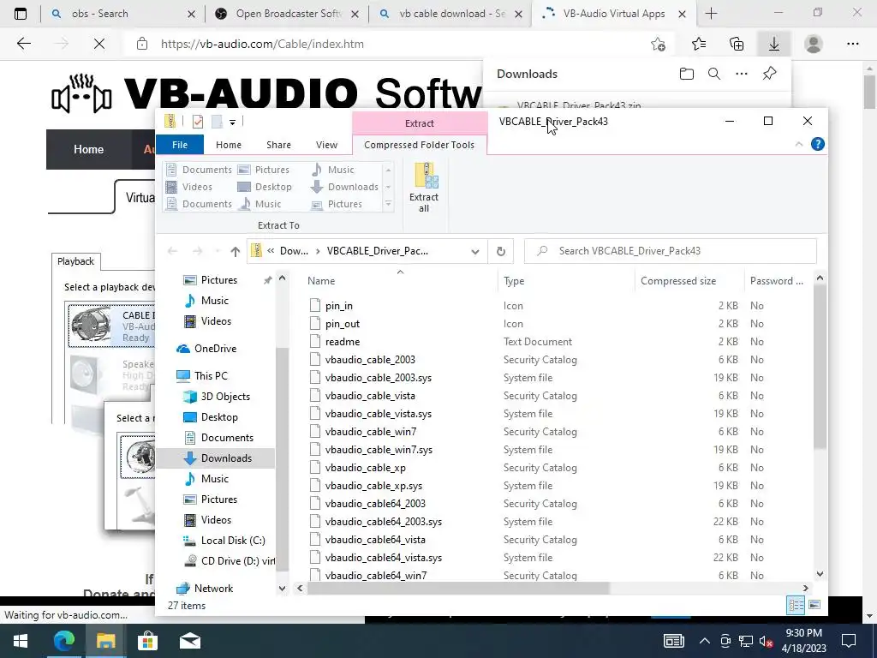This screenshot has width=877, height=658.
Task: Open Customize Quick Access Toolbar dropdown
Action: pos(232,122)
